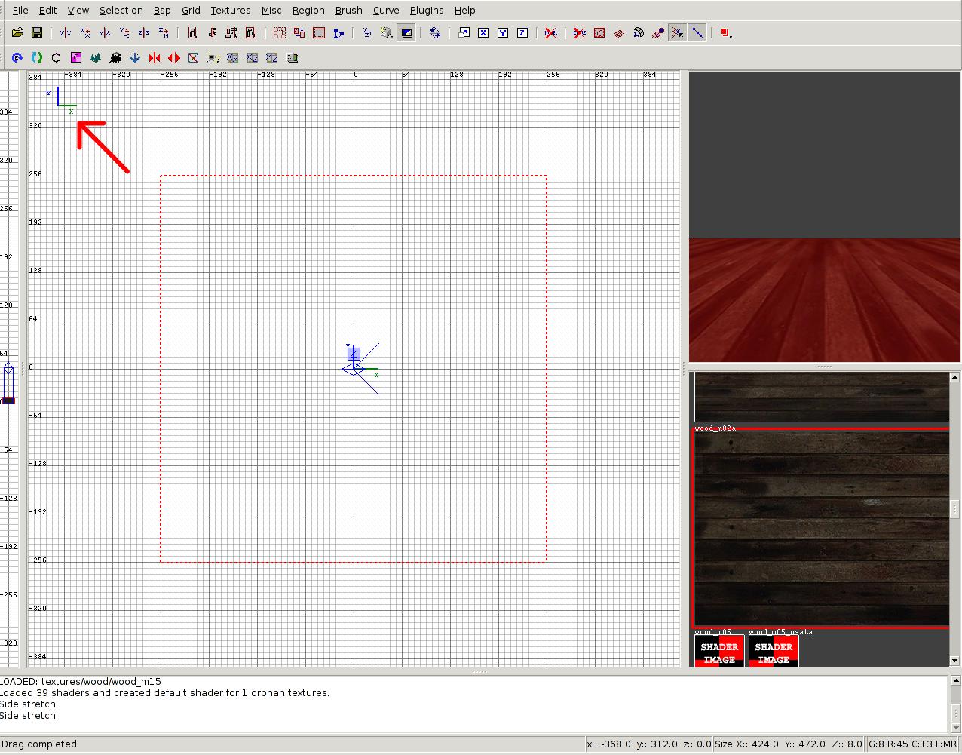Click the free rotation arrows icon
The image size is (962, 755).
[435, 33]
